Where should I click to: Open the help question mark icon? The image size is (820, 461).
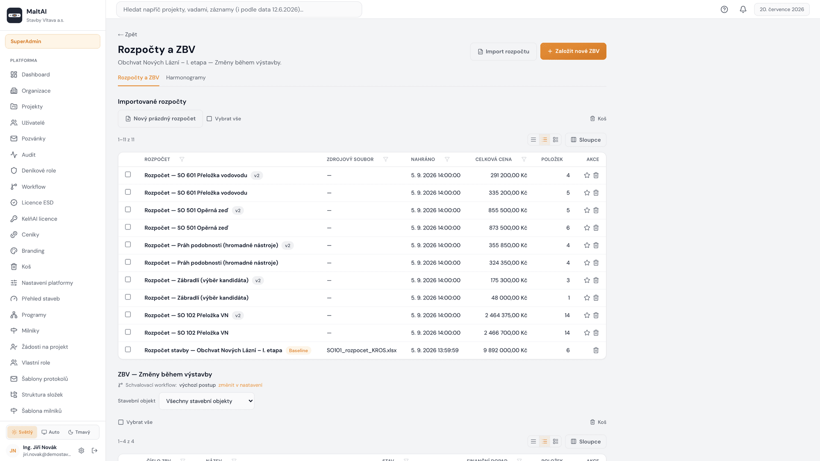[x=724, y=9]
